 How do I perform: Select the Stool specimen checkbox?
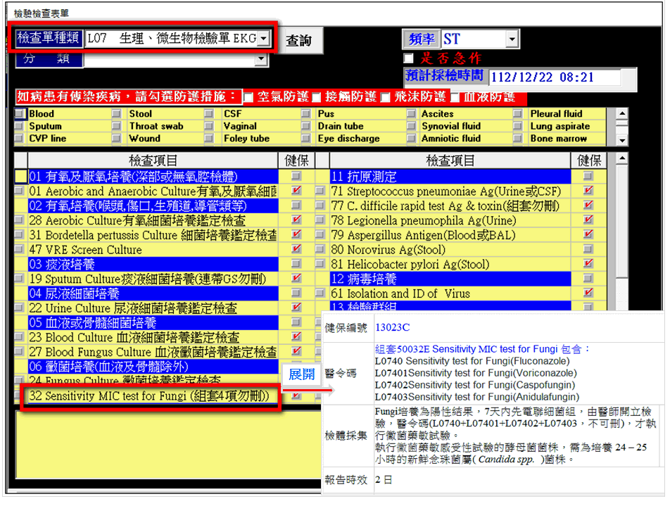(x=117, y=114)
